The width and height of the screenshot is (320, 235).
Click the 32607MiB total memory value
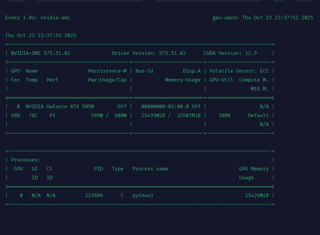[188, 115]
